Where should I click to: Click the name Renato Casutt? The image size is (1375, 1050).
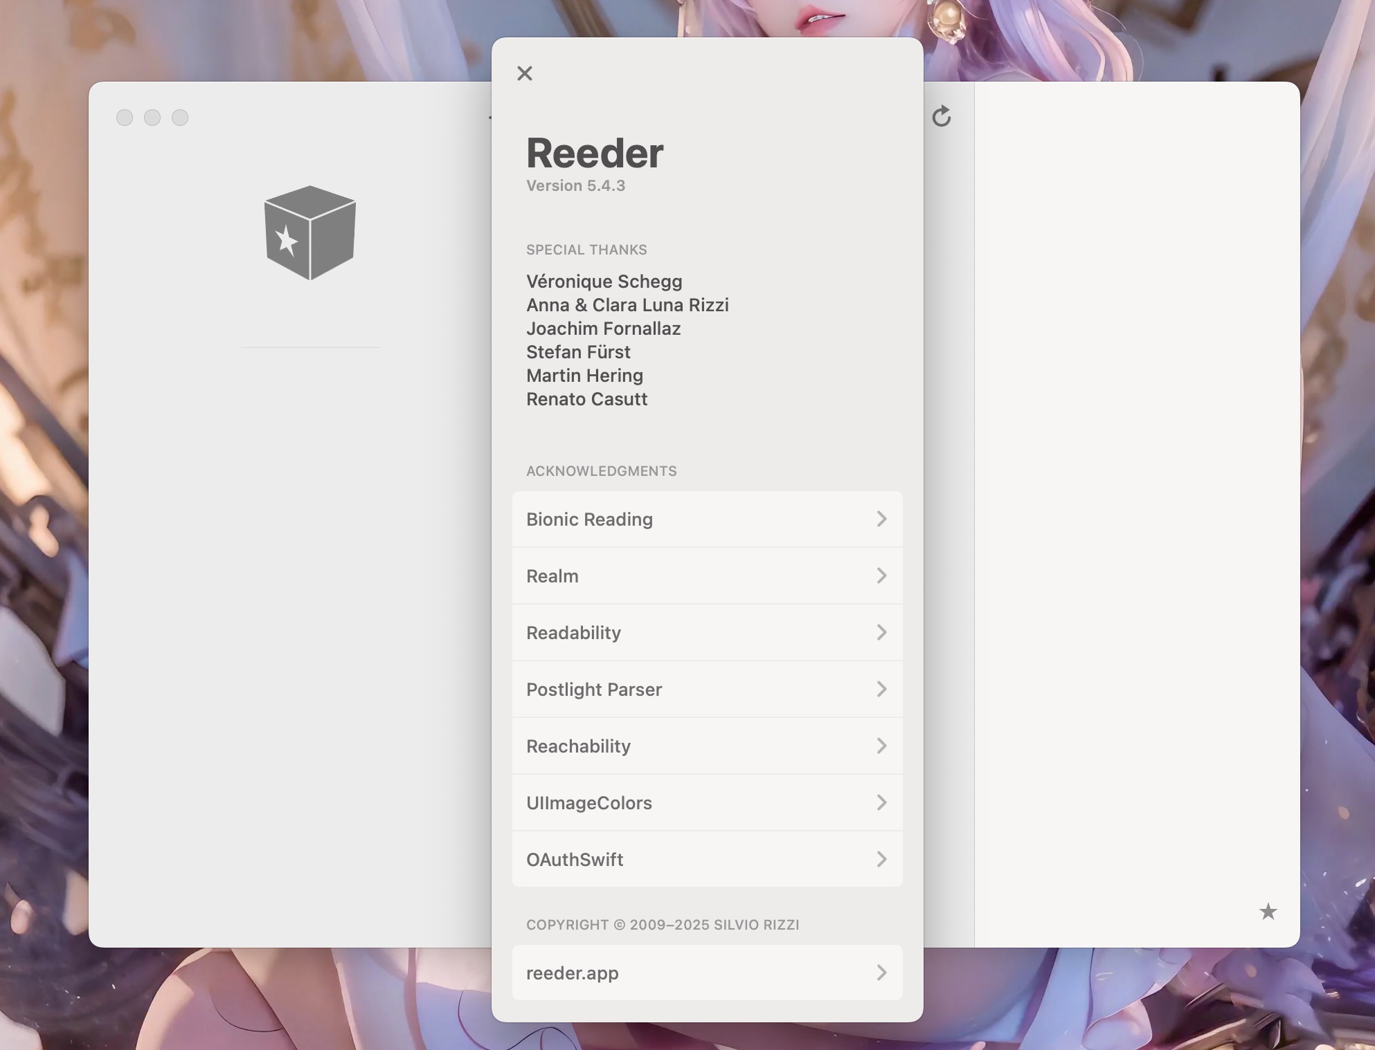pos(586,399)
